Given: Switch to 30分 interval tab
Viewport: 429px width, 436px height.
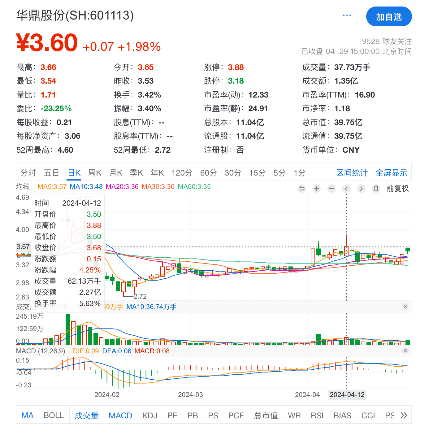Looking at the screenshot, I should pos(233,173).
